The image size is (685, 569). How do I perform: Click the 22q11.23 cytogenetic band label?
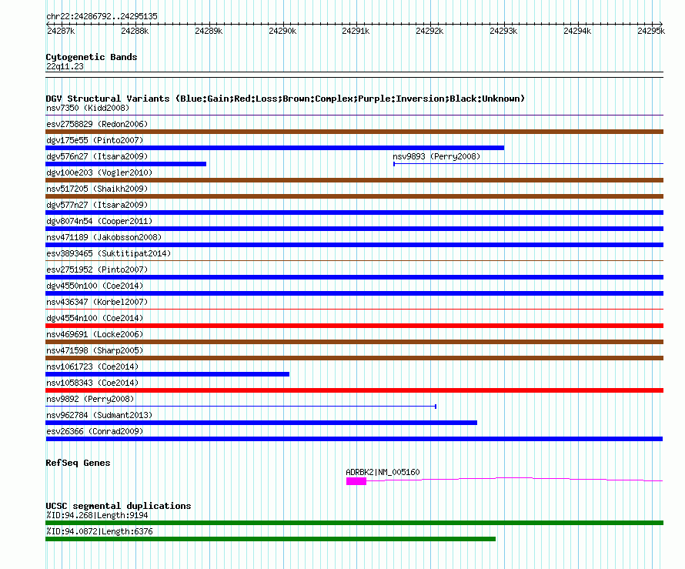[65, 66]
